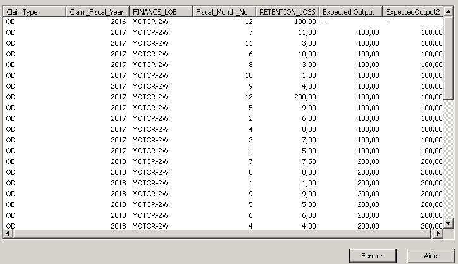Select the RETENTION_LOSS value 7,50
This screenshot has height=264, width=458.
pos(309,161)
